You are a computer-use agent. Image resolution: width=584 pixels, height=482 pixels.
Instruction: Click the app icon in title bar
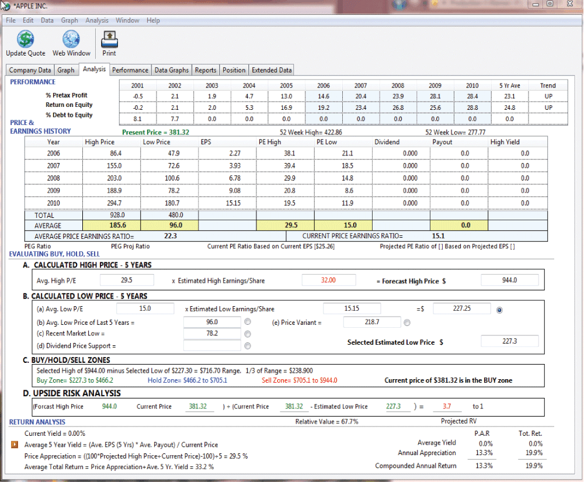6,5
